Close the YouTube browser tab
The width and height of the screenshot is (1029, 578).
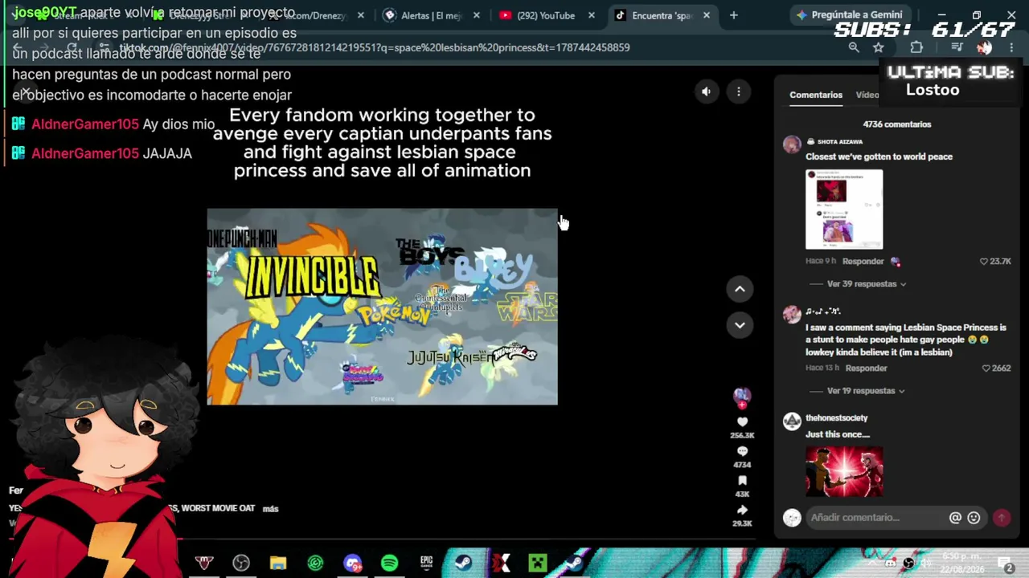[x=592, y=15]
